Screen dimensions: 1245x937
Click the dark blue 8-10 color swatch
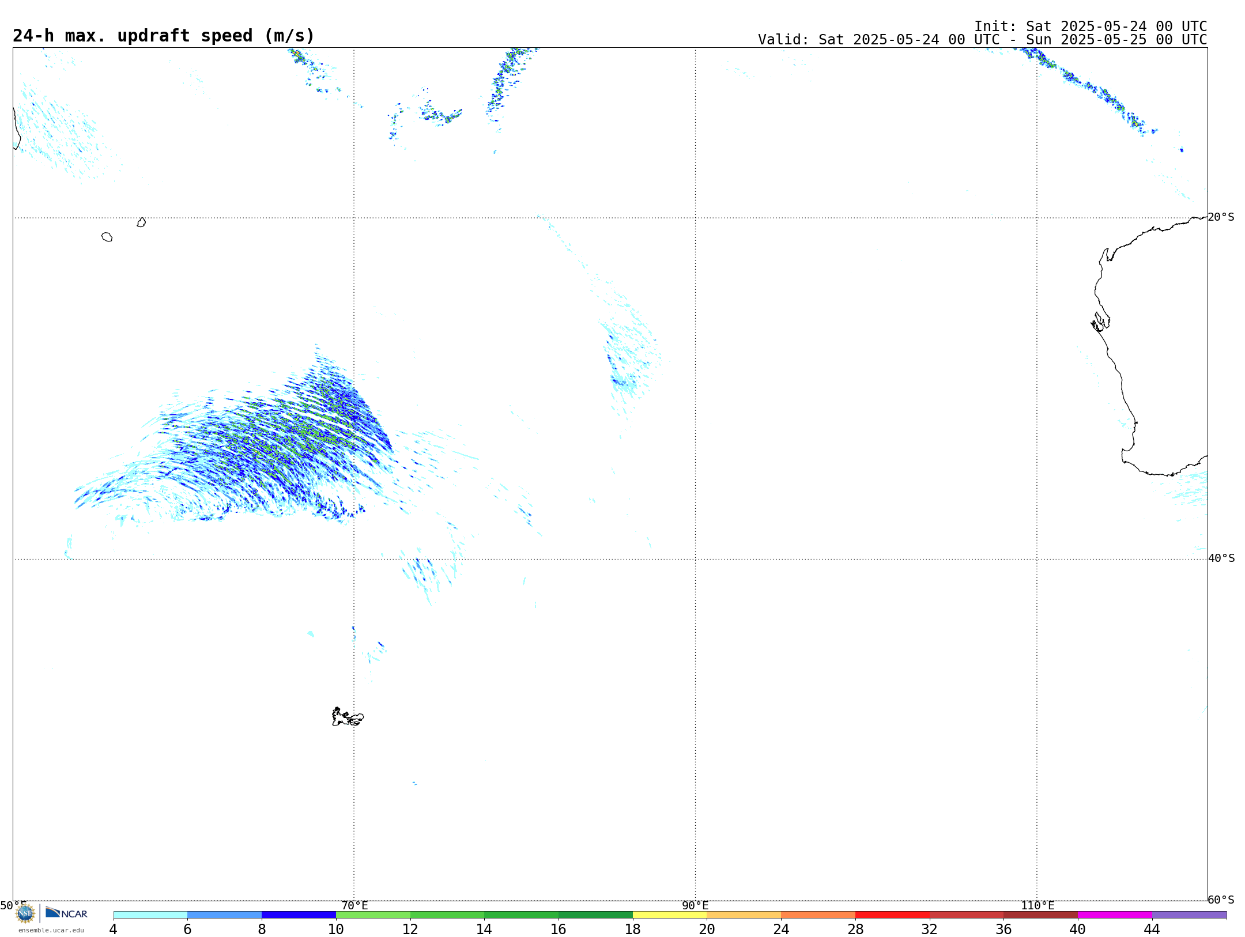coord(299,915)
